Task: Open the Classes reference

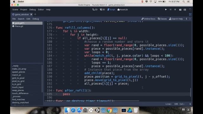Action: point(162,19)
